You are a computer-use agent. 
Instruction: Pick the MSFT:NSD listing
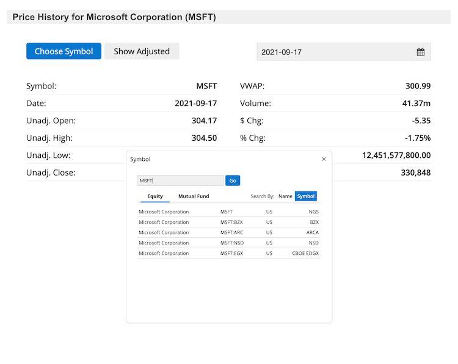[x=228, y=243]
